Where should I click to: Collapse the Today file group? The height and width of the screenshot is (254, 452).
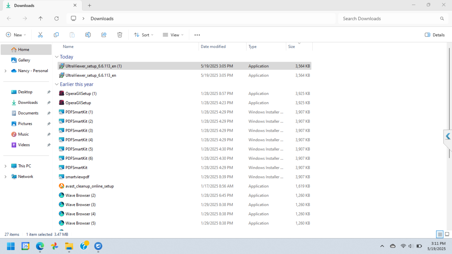pyautogui.click(x=57, y=57)
